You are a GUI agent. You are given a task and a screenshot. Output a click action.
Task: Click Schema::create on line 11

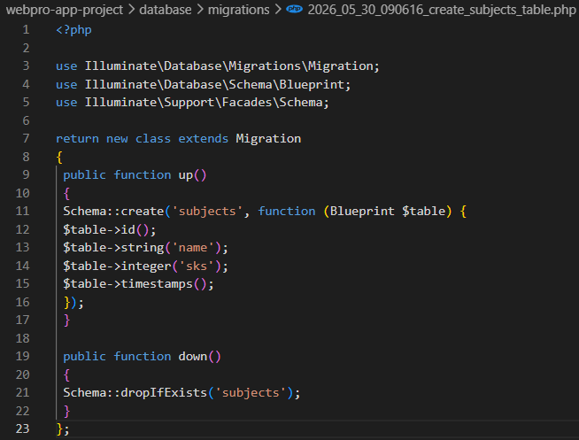(x=113, y=211)
